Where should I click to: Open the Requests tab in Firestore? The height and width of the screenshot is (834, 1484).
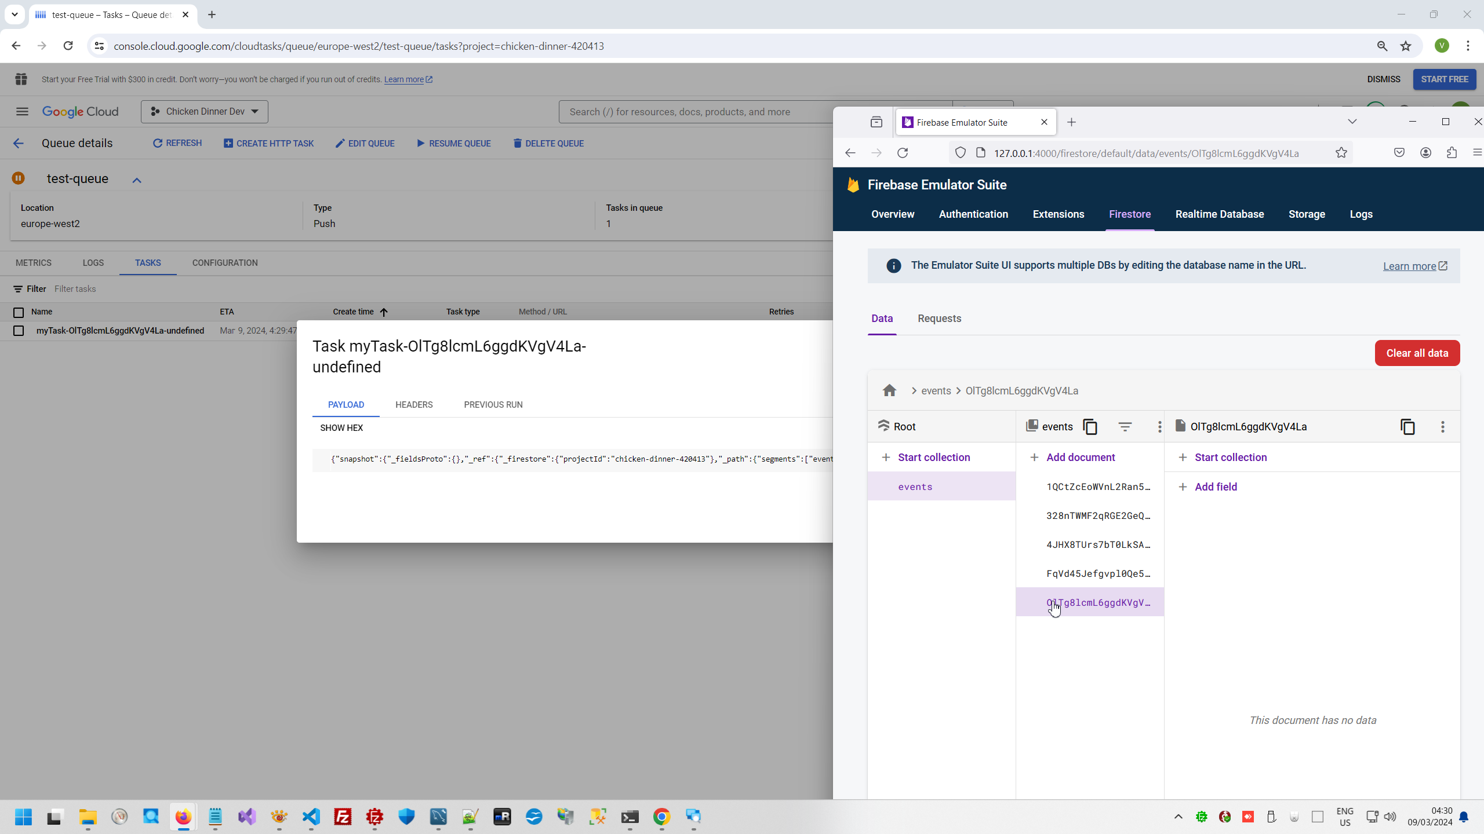coord(939,319)
